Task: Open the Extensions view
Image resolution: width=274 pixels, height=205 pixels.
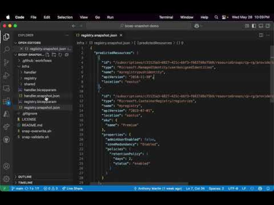Action: [6, 101]
